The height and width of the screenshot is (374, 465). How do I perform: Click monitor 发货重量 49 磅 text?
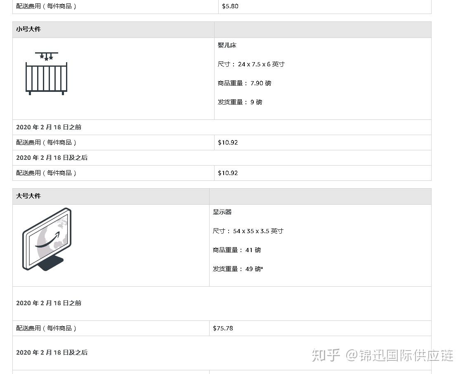[x=238, y=269]
